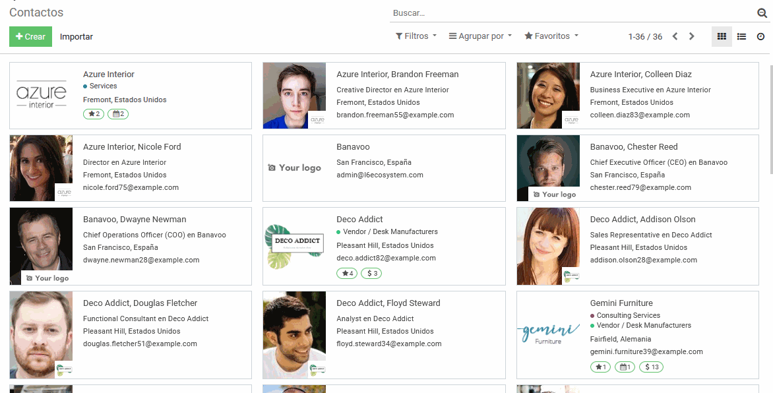
Task: Click the green Crear button
Action: pyautogui.click(x=30, y=36)
